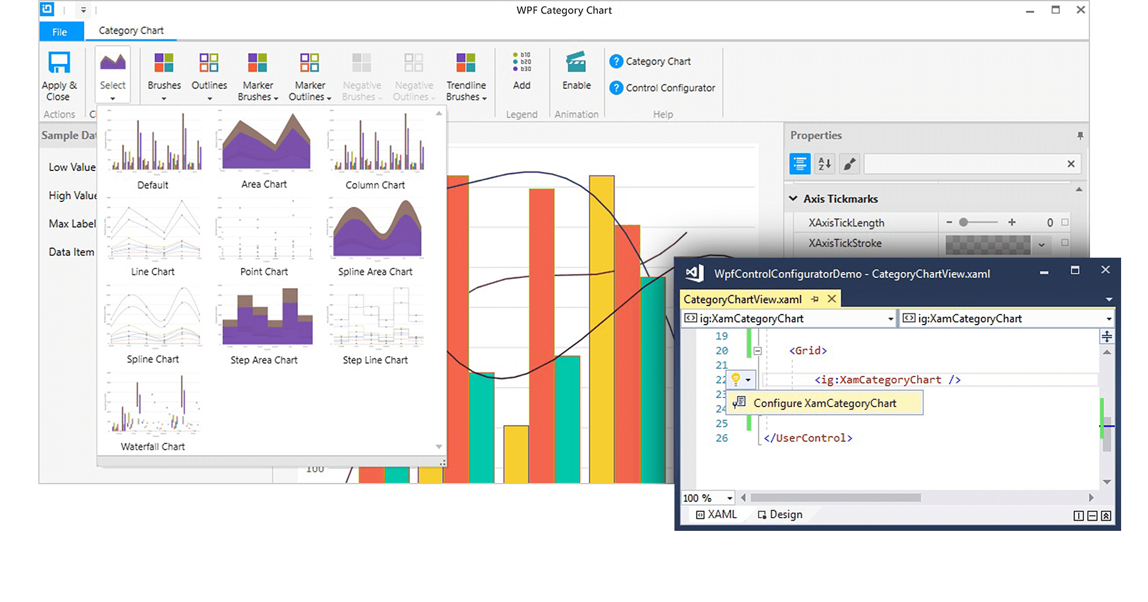Click the Add Legend icon

point(521,62)
